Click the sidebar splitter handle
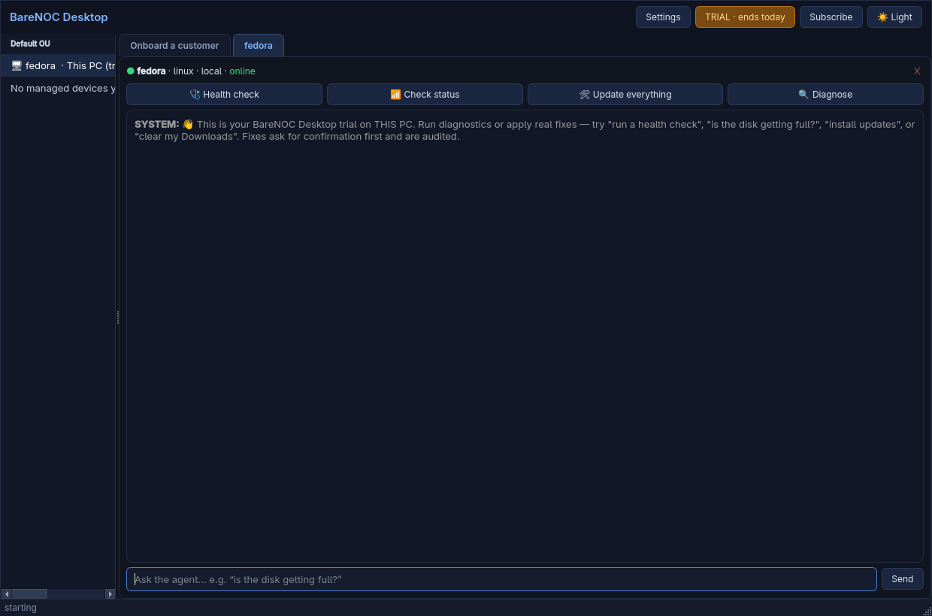The width and height of the screenshot is (932, 616). coord(118,317)
